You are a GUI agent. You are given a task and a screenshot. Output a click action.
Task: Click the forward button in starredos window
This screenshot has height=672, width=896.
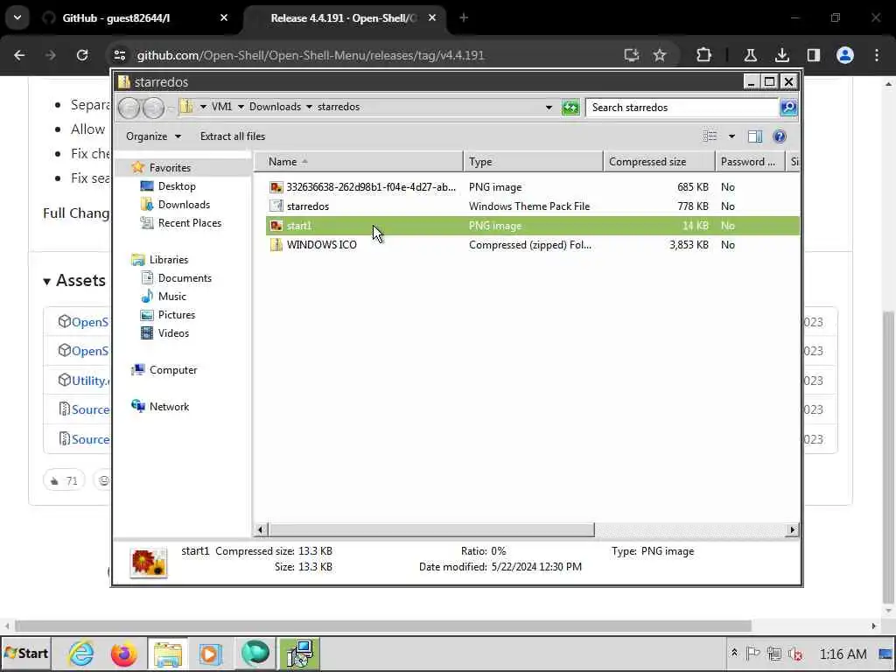tap(153, 108)
